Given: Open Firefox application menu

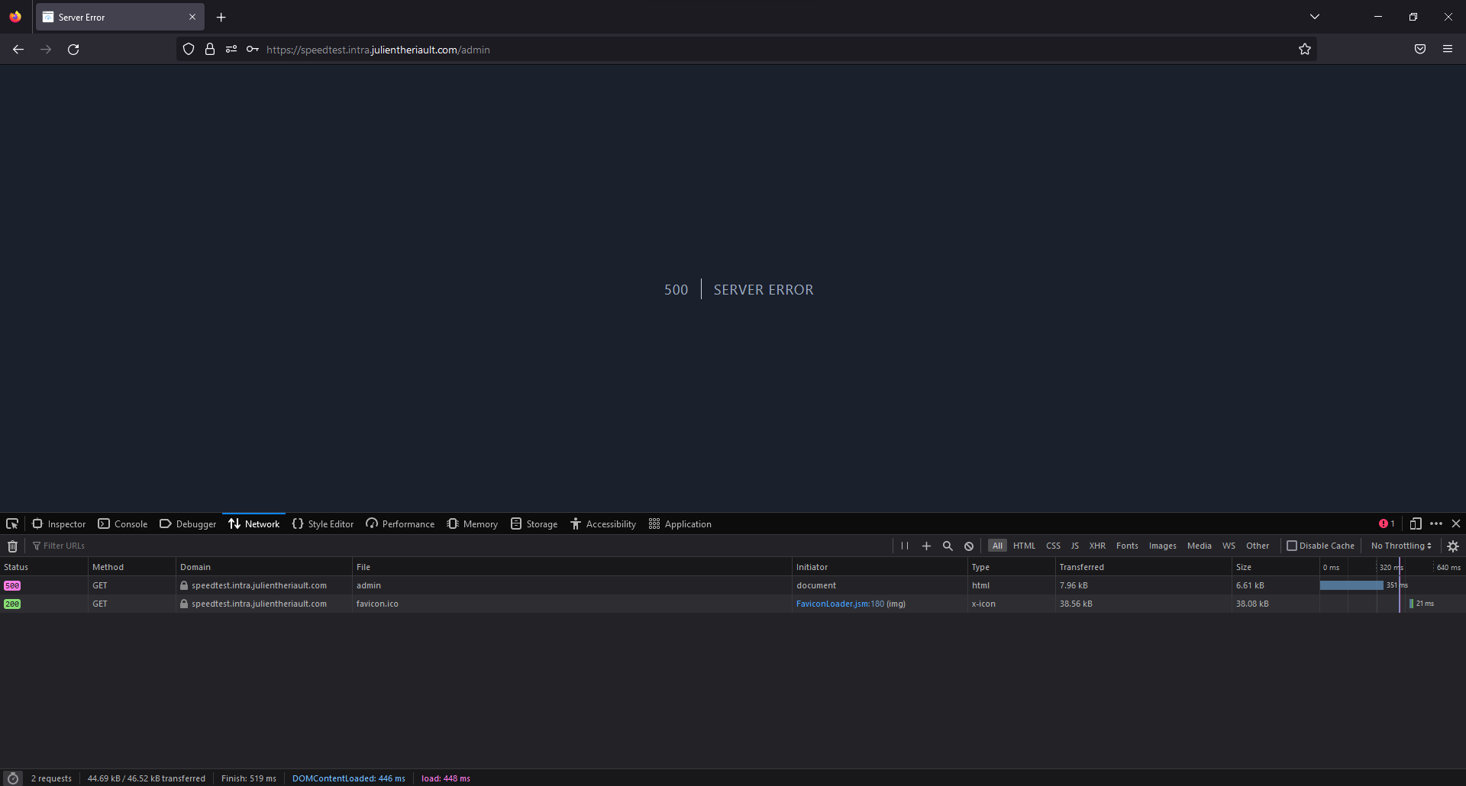Looking at the screenshot, I should pos(1448,50).
